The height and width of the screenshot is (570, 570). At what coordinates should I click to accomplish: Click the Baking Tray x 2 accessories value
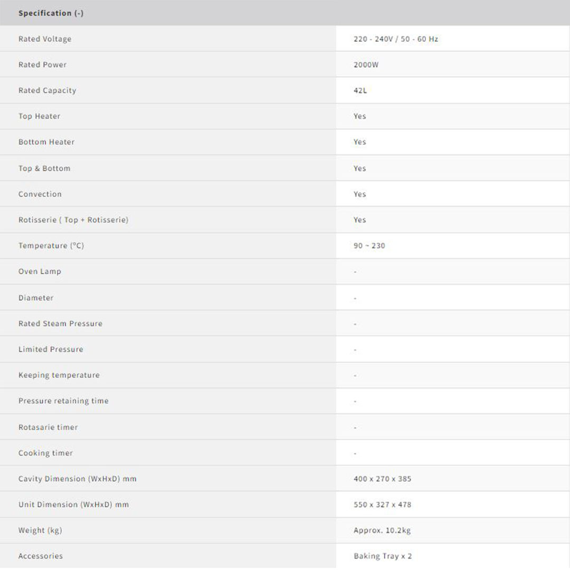[383, 556]
